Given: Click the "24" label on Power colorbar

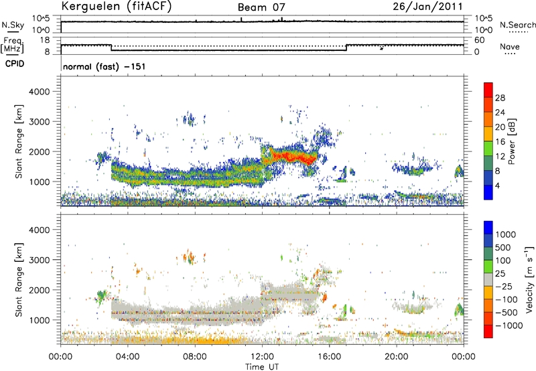Looking at the screenshot, I should coord(500,113).
